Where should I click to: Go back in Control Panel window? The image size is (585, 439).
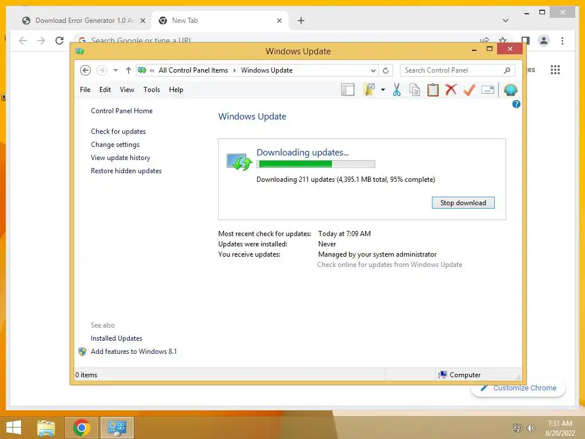(x=86, y=70)
